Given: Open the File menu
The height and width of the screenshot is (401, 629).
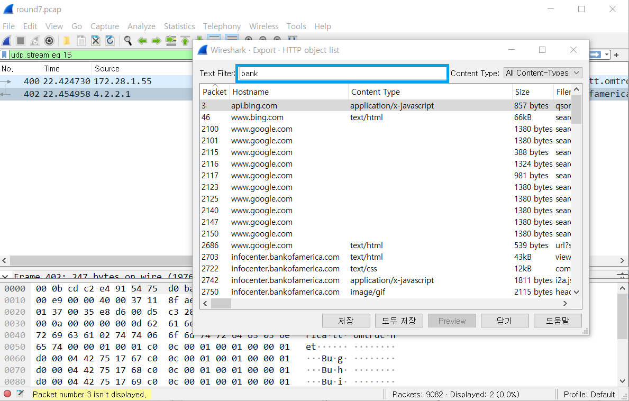Looking at the screenshot, I should pyautogui.click(x=8, y=26).
